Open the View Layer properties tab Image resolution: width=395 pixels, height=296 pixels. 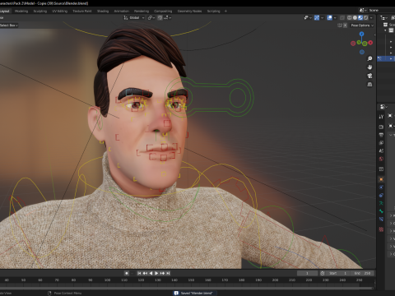coord(381,143)
